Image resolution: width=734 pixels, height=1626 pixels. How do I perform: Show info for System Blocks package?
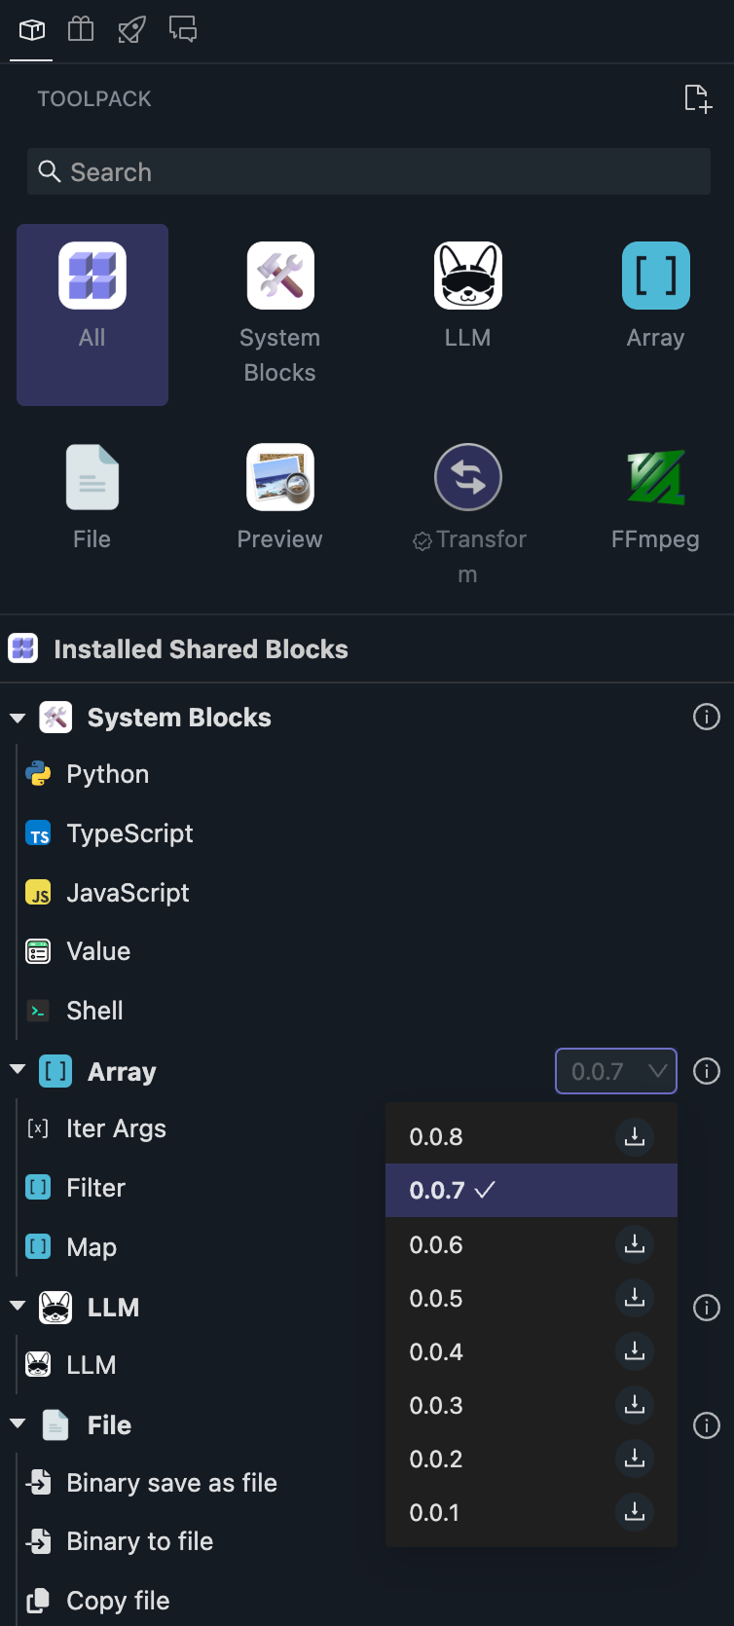coord(706,718)
